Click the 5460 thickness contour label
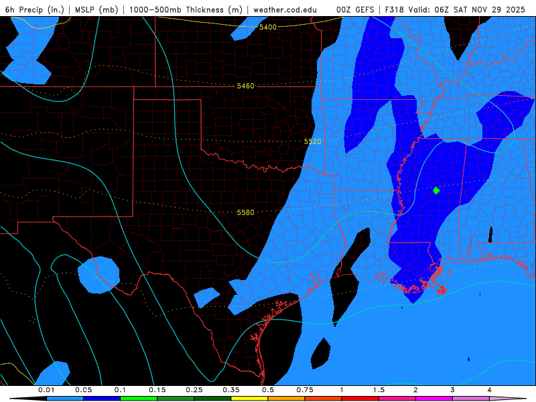 pyautogui.click(x=246, y=86)
